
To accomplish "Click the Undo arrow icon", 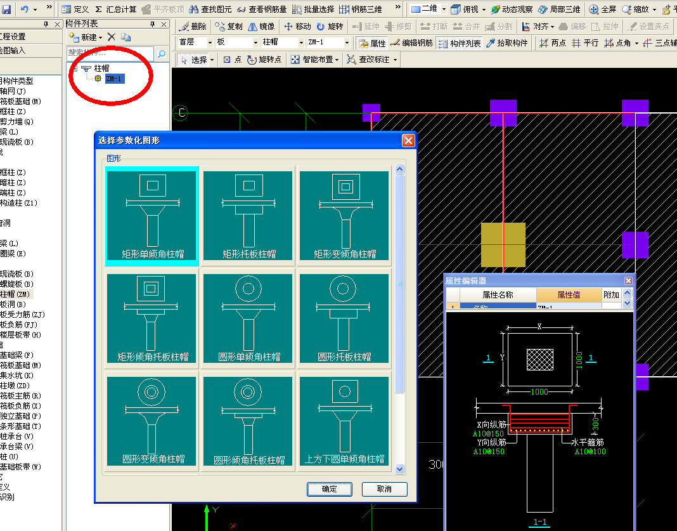I will tap(25, 9).
